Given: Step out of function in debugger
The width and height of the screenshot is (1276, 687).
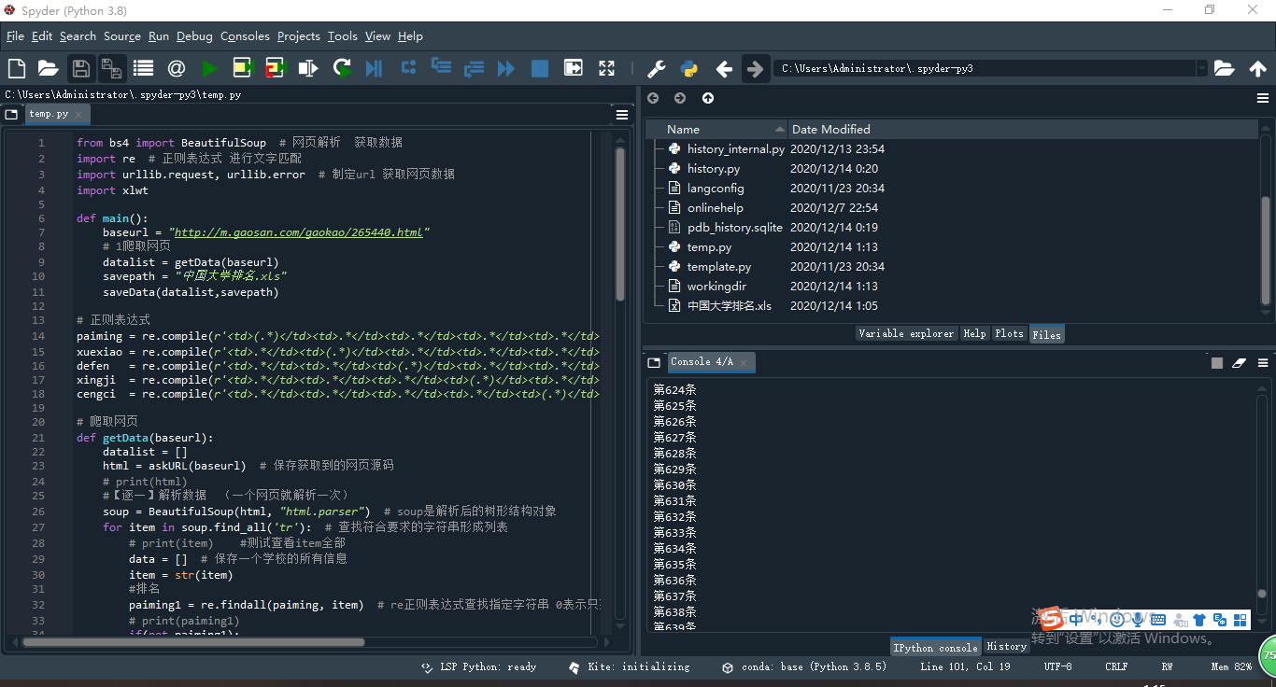Looking at the screenshot, I should (474, 68).
